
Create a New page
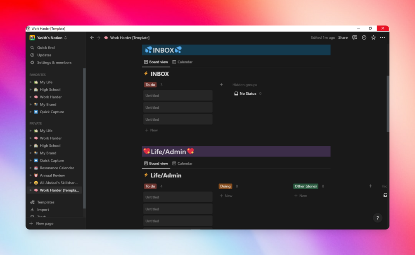click(42, 223)
